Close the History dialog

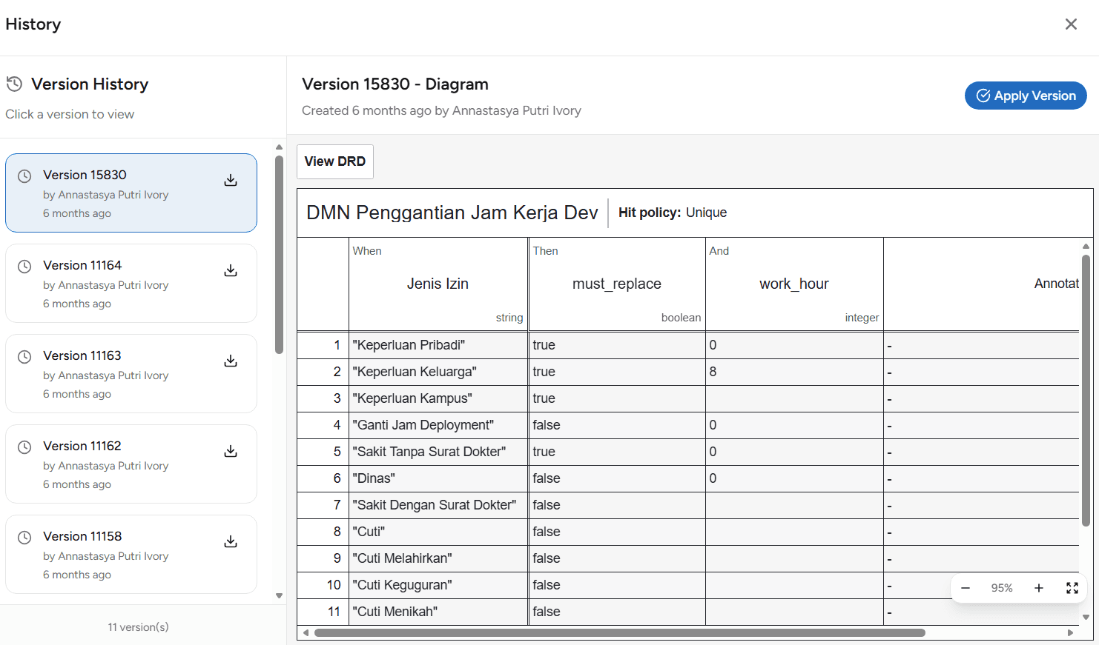click(x=1071, y=24)
